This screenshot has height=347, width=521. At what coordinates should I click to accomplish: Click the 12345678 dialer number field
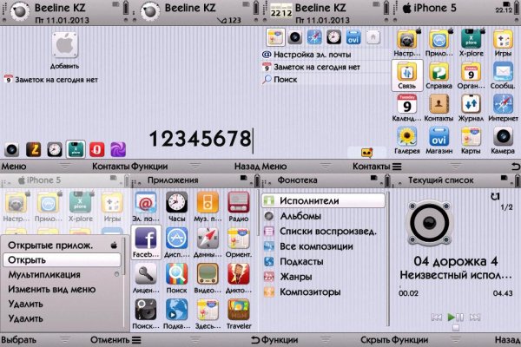pos(201,139)
